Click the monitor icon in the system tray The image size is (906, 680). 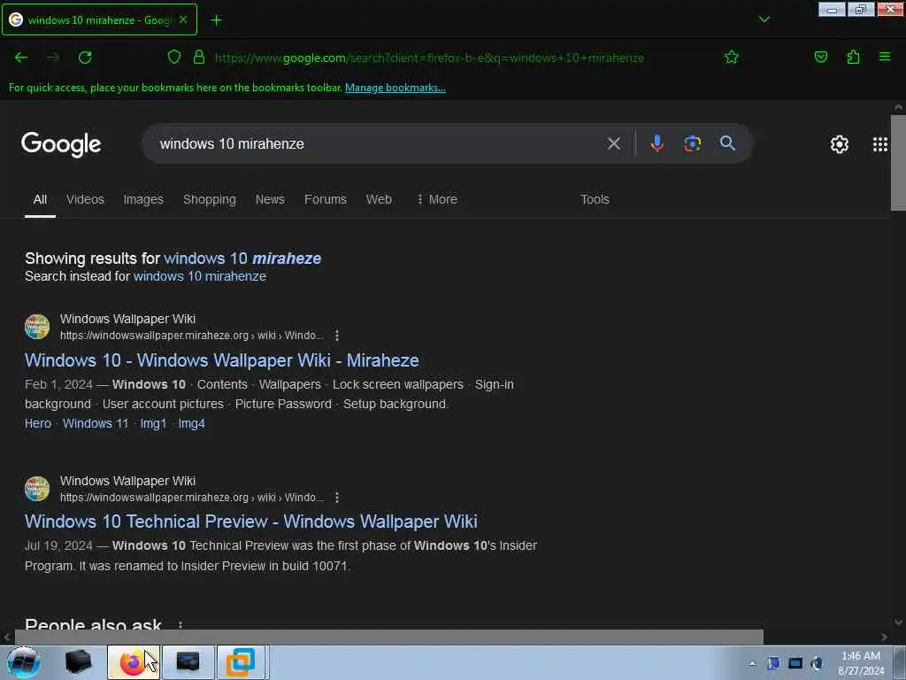click(x=795, y=663)
